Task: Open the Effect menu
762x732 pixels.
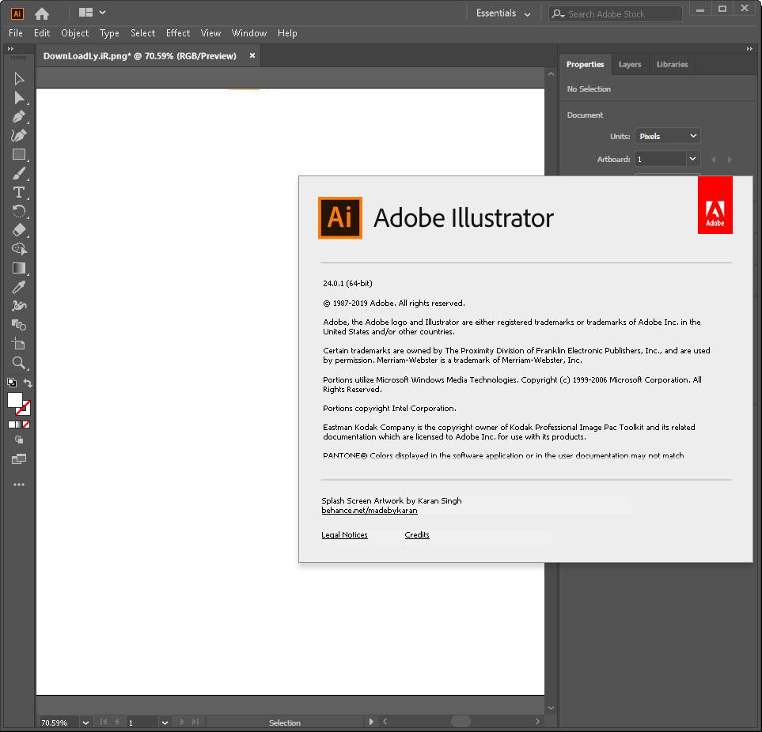Action: (x=178, y=33)
